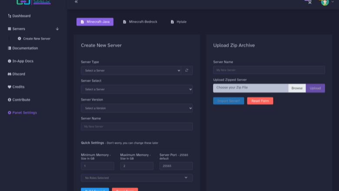Click the Credits heart icon
This screenshot has height=191, width=339.
coord(10,87)
